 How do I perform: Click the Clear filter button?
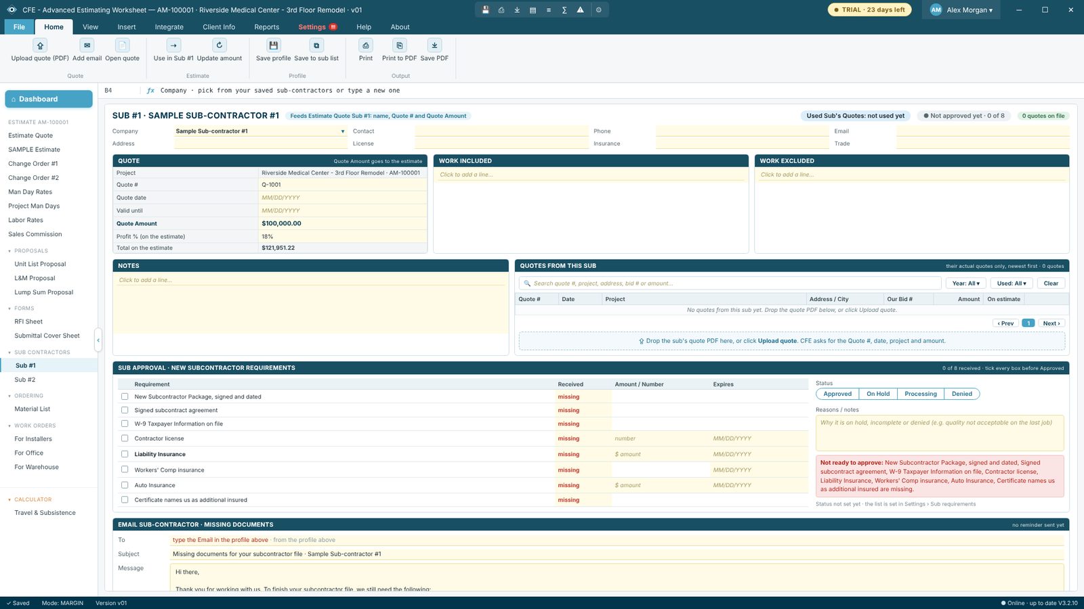coord(1051,284)
